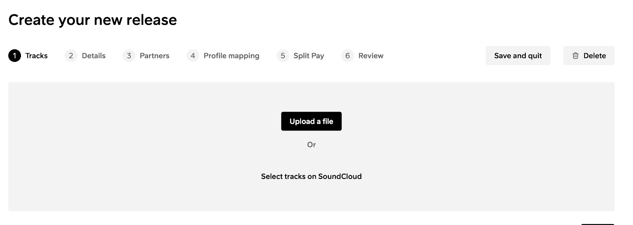Click the gray upload drop zone area
This screenshot has height=225, width=633.
click(311, 147)
